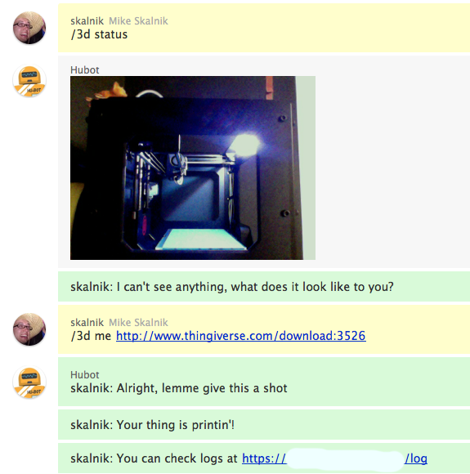Click 'skalnik' username above the /3d me command
The height and width of the screenshot is (474, 470).
(x=87, y=323)
